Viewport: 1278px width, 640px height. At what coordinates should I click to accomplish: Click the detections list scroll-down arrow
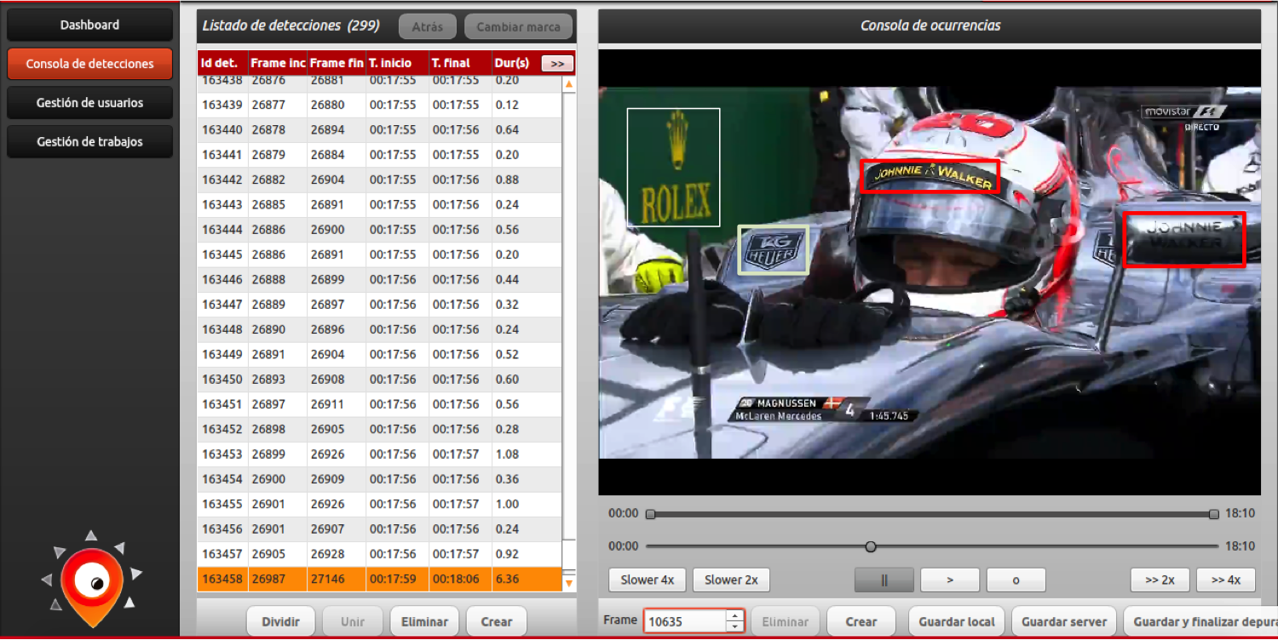[569, 583]
